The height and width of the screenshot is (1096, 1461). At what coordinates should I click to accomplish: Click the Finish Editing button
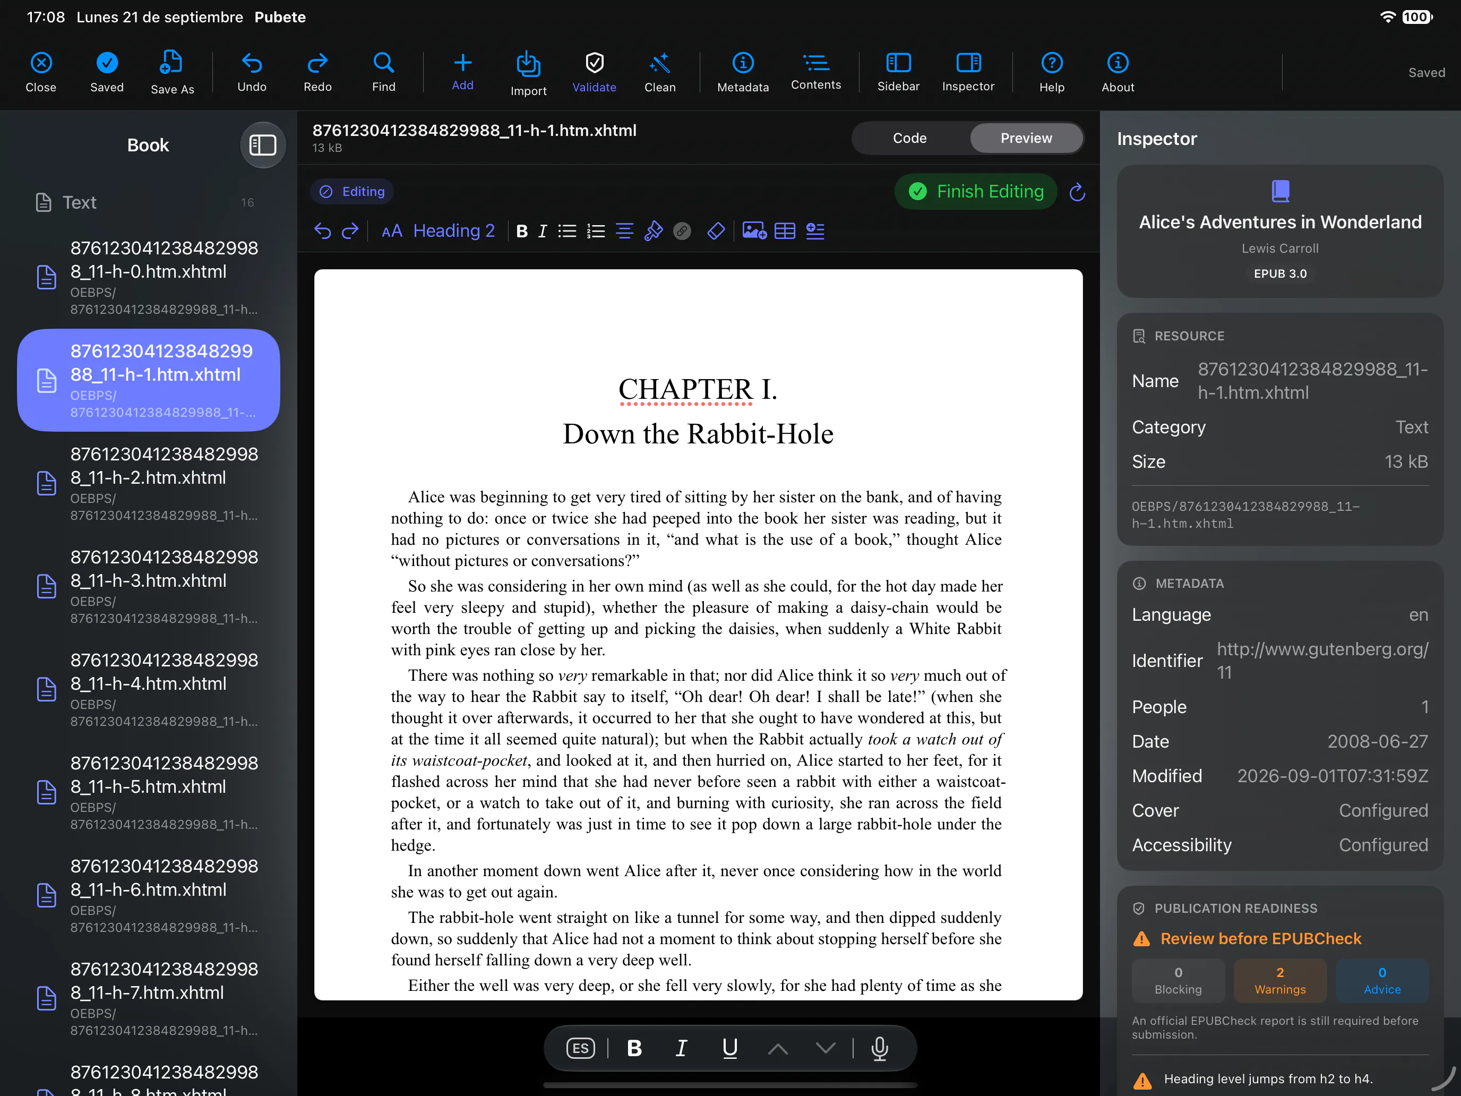click(976, 192)
